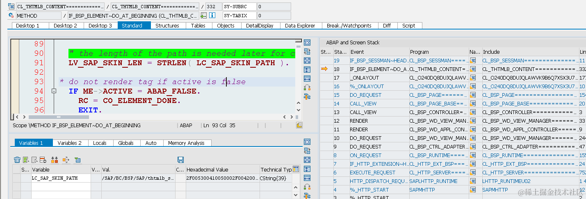Navigate icon in stack row 15 DO_REQUEST
Viewport: 586px width, 199px height.
coord(473,95)
